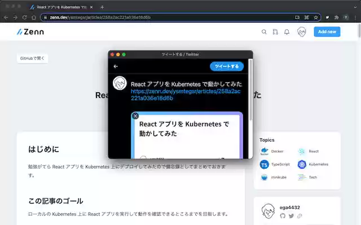This screenshot has height=225, width=361.
Task: Open Zenn search magnifier icon
Action: tap(264, 32)
